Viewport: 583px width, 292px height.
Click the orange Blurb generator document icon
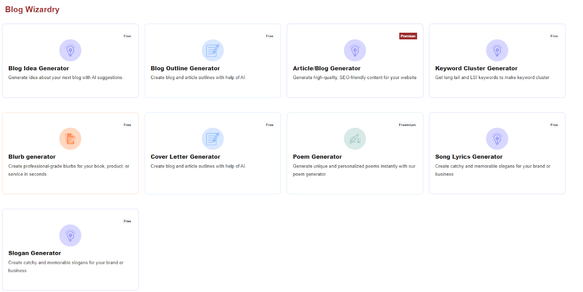[70, 139]
